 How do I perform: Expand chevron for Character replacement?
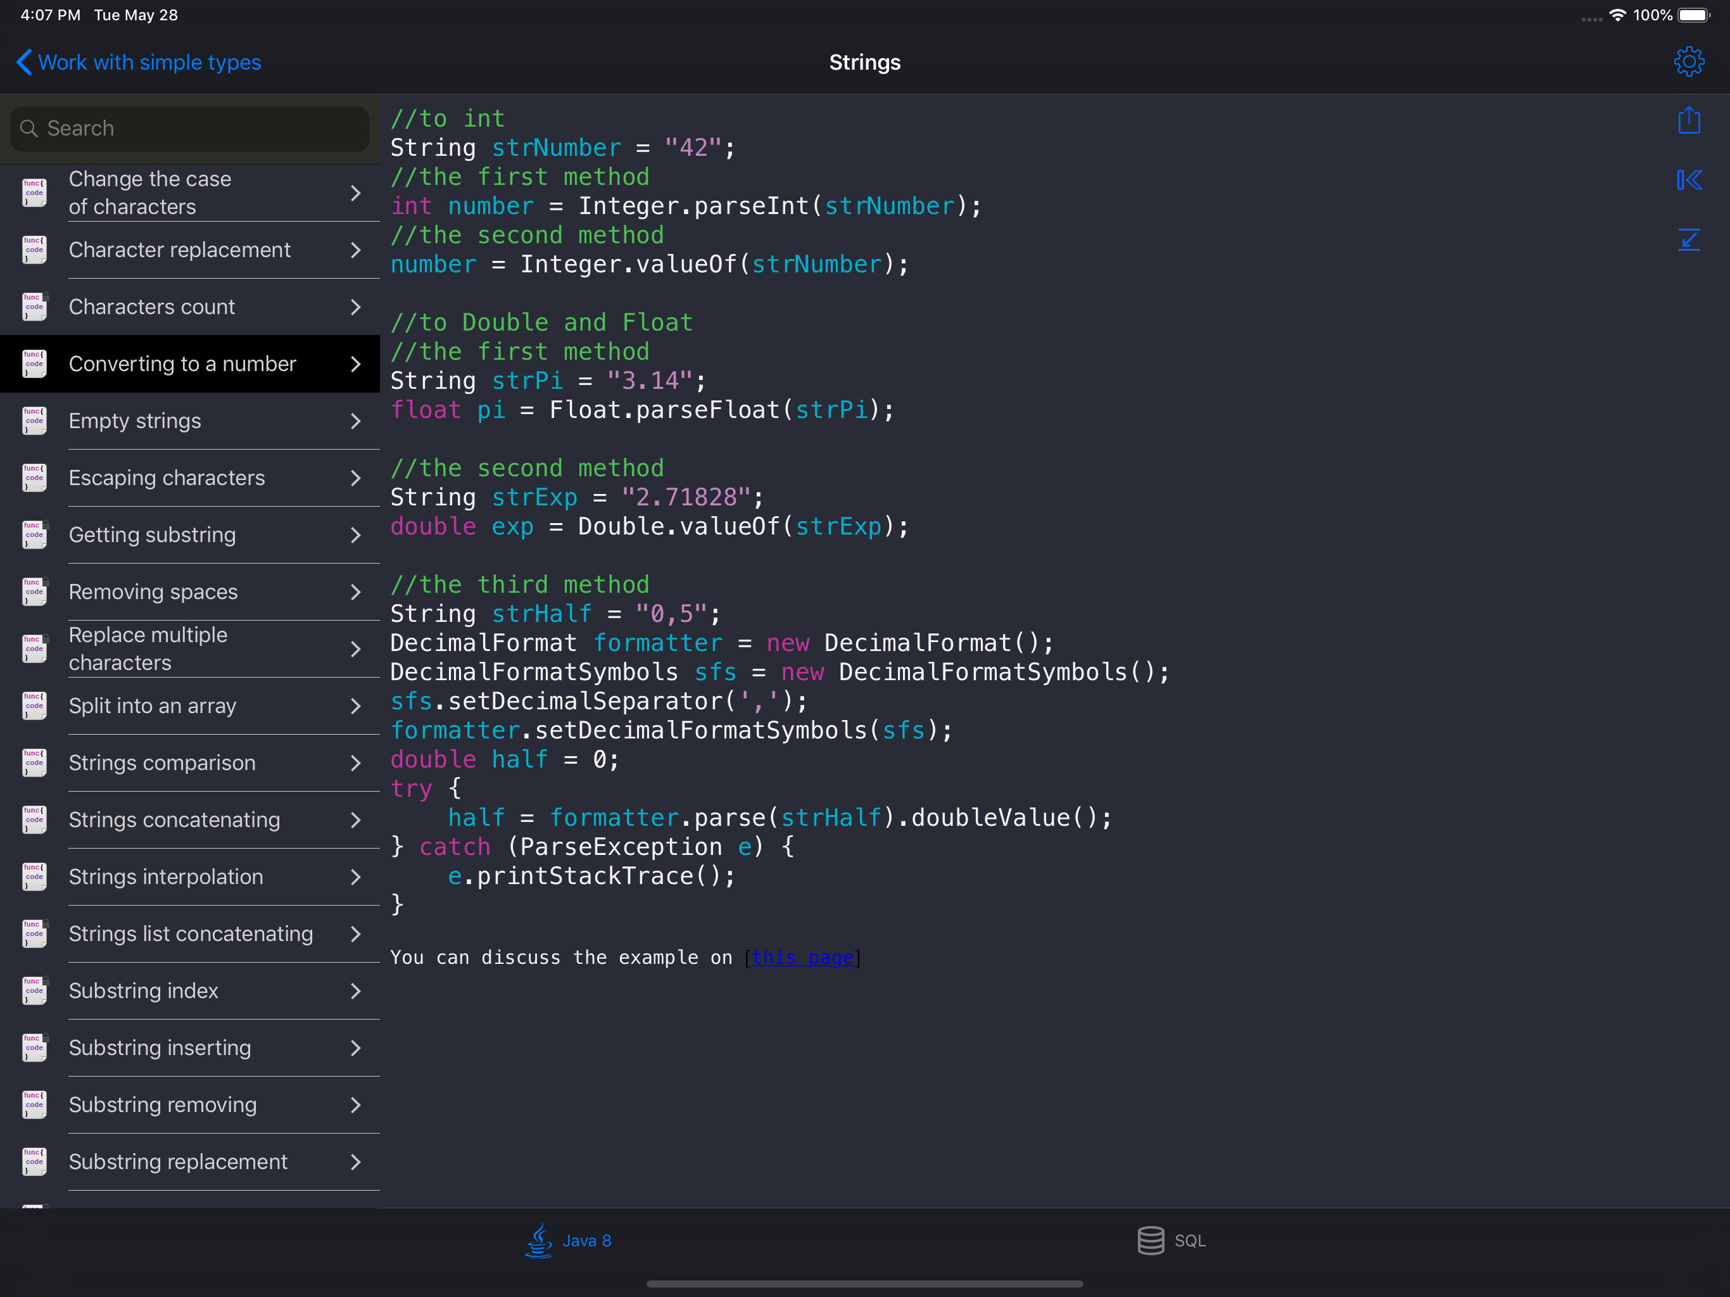[x=356, y=250]
